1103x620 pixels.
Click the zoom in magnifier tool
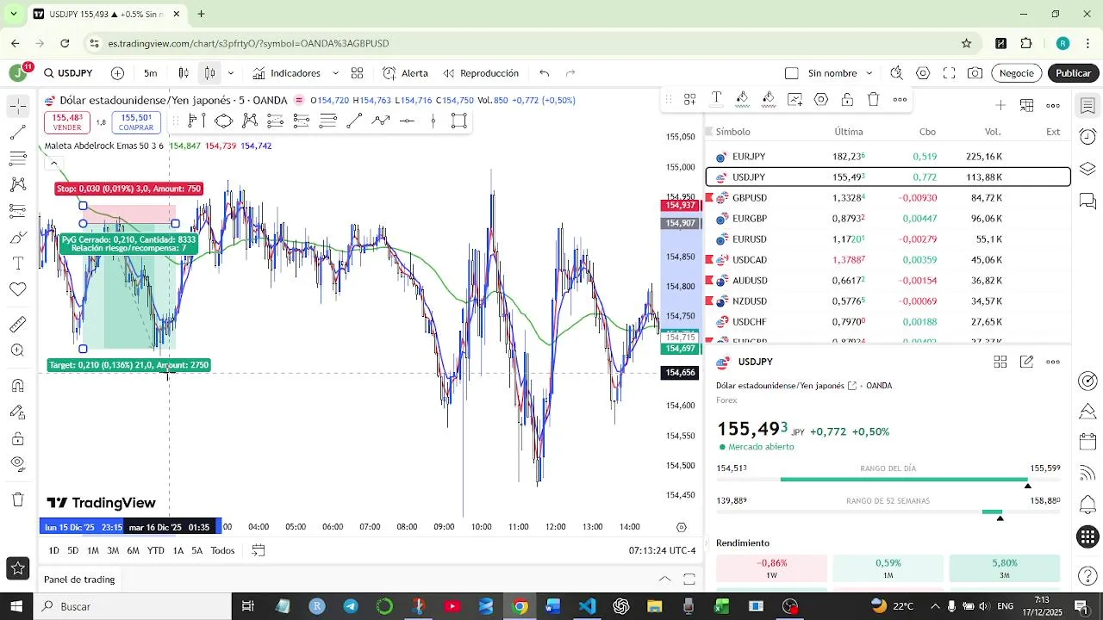pos(18,350)
